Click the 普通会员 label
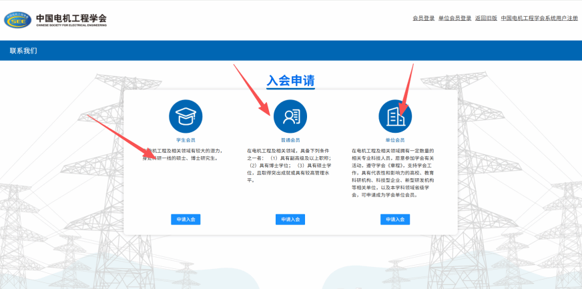582x289 pixels. click(x=290, y=140)
